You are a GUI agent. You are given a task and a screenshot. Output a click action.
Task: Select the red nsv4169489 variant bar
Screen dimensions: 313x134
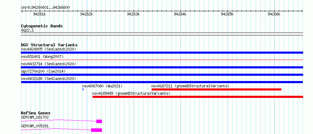[198, 97]
